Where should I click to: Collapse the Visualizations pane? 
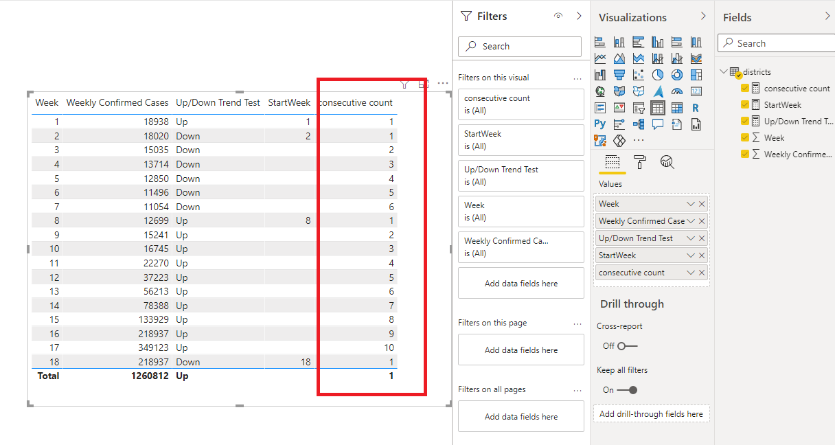coord(703,16)
